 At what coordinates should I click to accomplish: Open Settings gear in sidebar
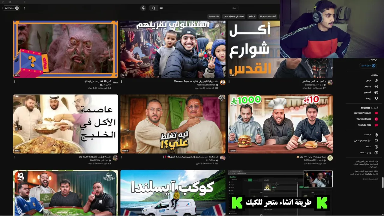(x=371, y=135)
